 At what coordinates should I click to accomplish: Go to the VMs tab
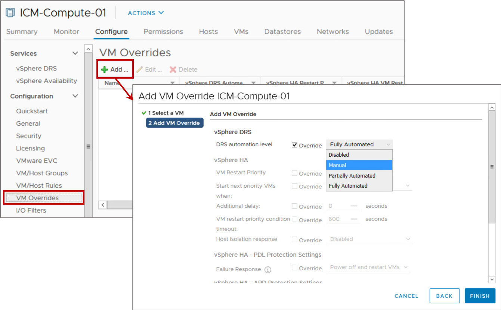pos(241,32)
